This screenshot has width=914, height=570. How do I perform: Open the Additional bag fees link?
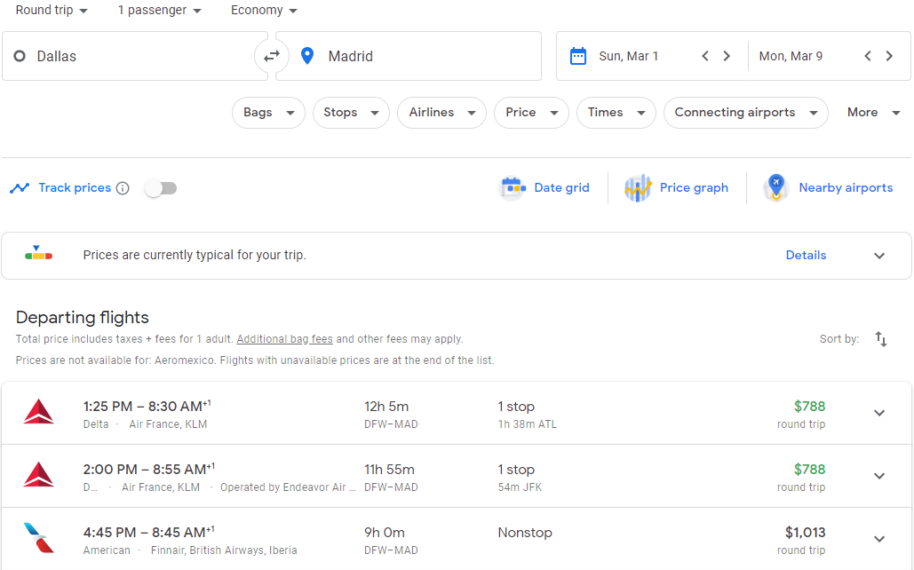pyautogui.click(x=284, y=338)
